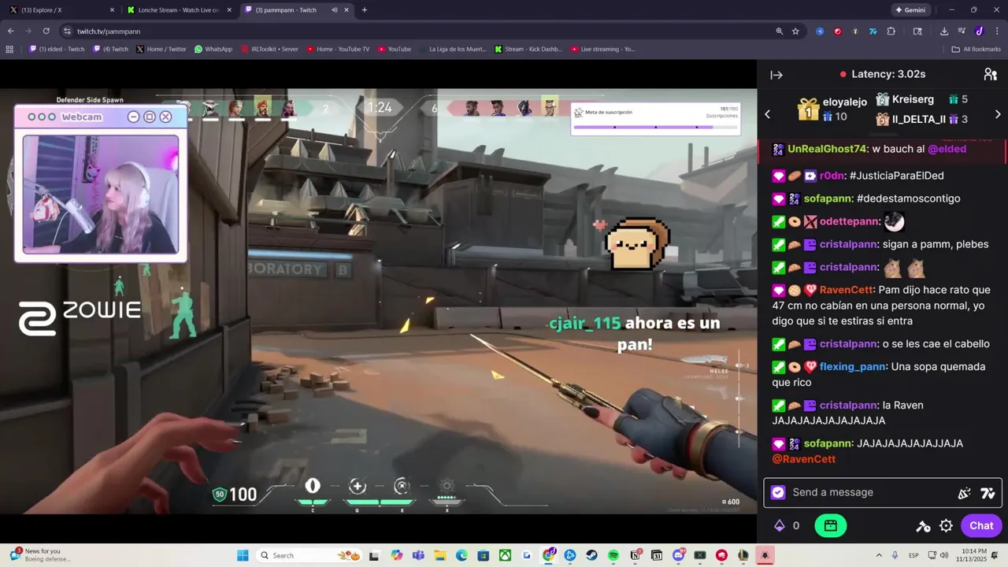
Task: Open chat identity badge icon in message box
Action: click(778, 492)
